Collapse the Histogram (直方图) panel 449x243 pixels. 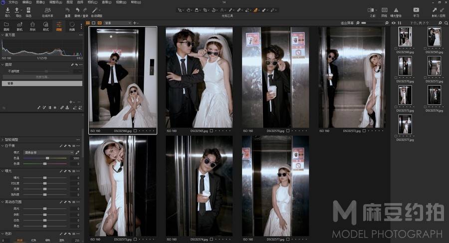[2, 35]
